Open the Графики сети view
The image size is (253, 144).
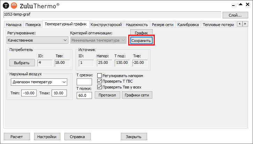click(137, 95)
